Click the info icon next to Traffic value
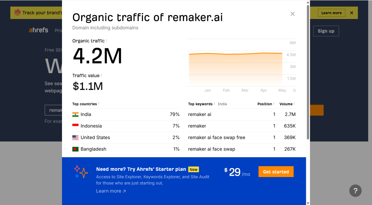This screenshot has width=372, height=205. coord(101,75)
